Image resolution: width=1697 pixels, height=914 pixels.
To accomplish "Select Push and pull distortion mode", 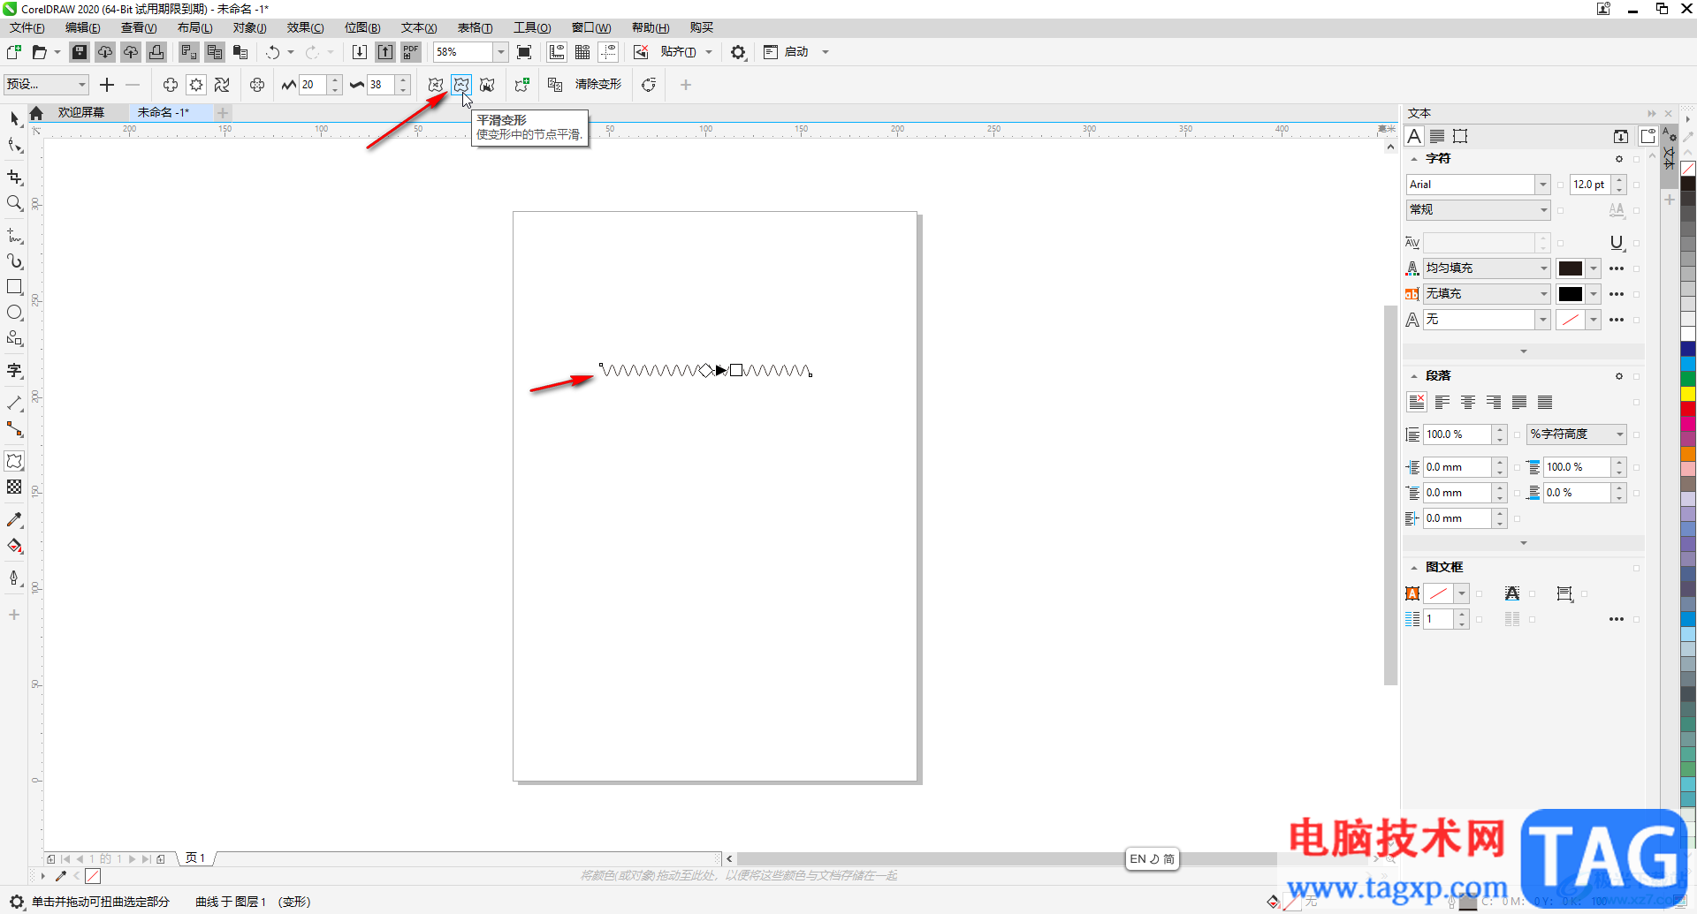I will pos(171,85).
